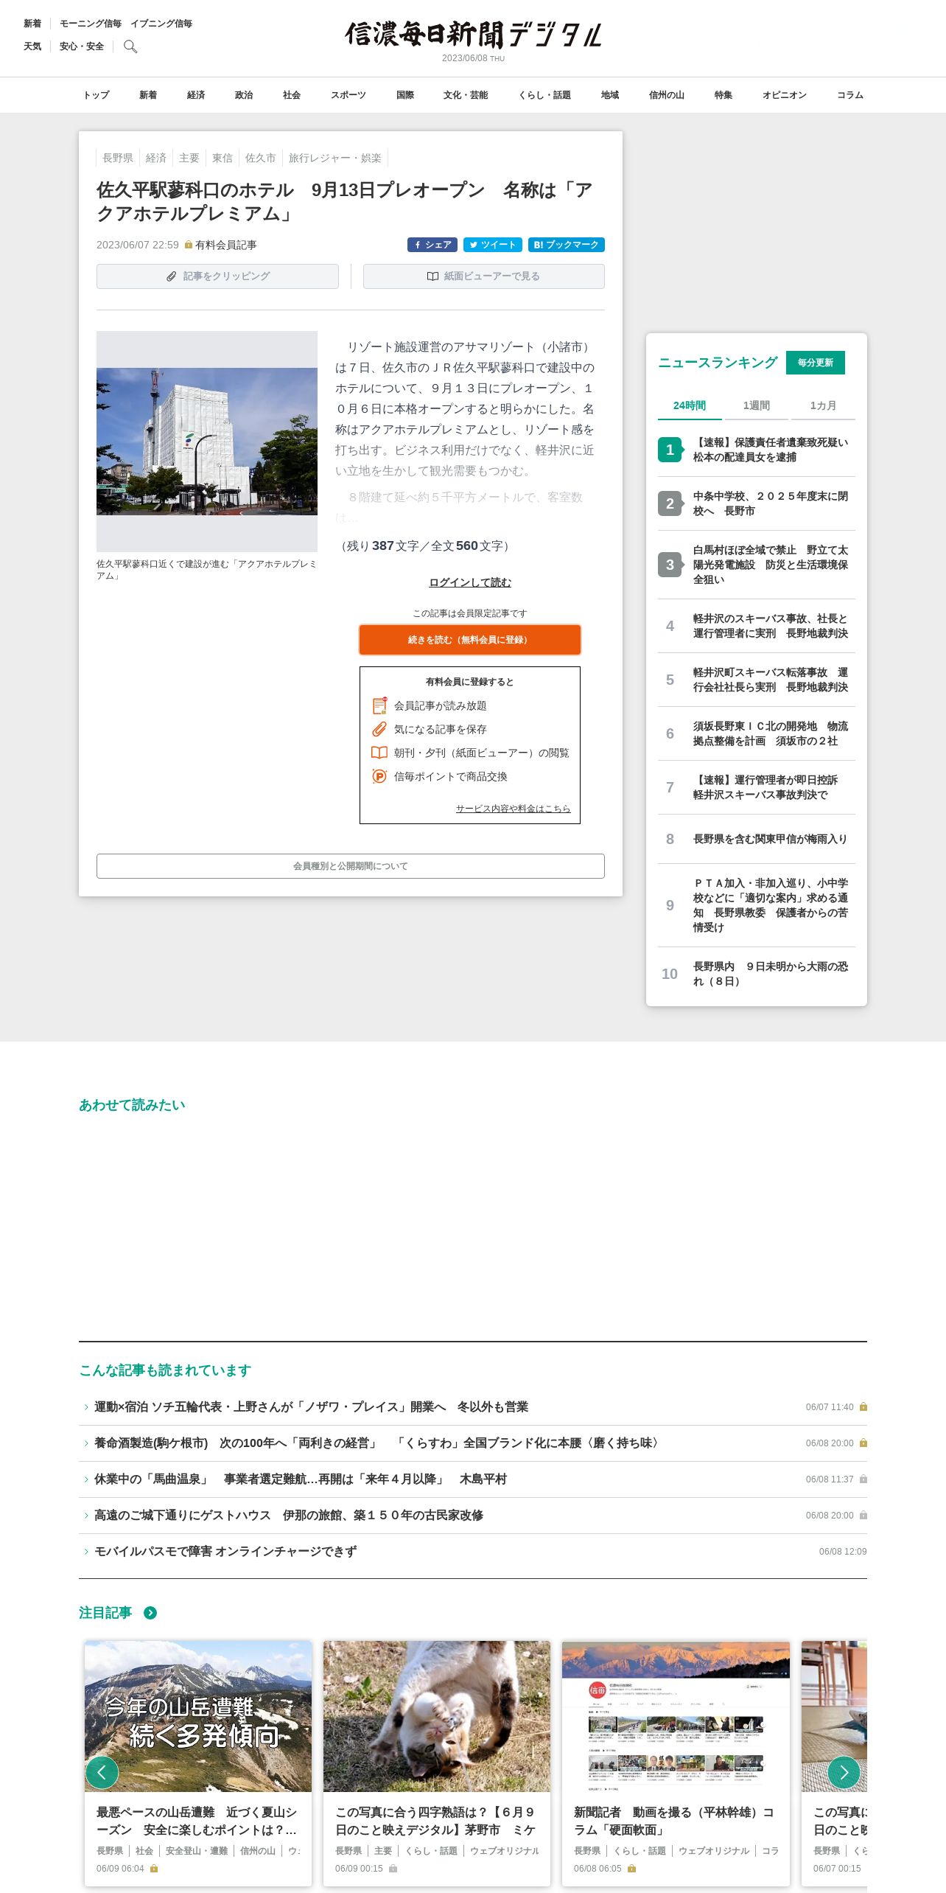Click 記事をクリッピング clip button
The image size is (946, 1893).
pyautogui.click(x=217, y=276)
